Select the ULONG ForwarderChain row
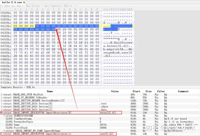Image resolution: width=200 pixels, height=136 pixels. pyautogui.click(x=99, y=122)
